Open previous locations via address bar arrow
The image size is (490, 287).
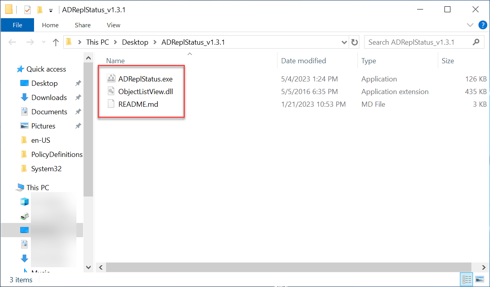click(344, 42)
